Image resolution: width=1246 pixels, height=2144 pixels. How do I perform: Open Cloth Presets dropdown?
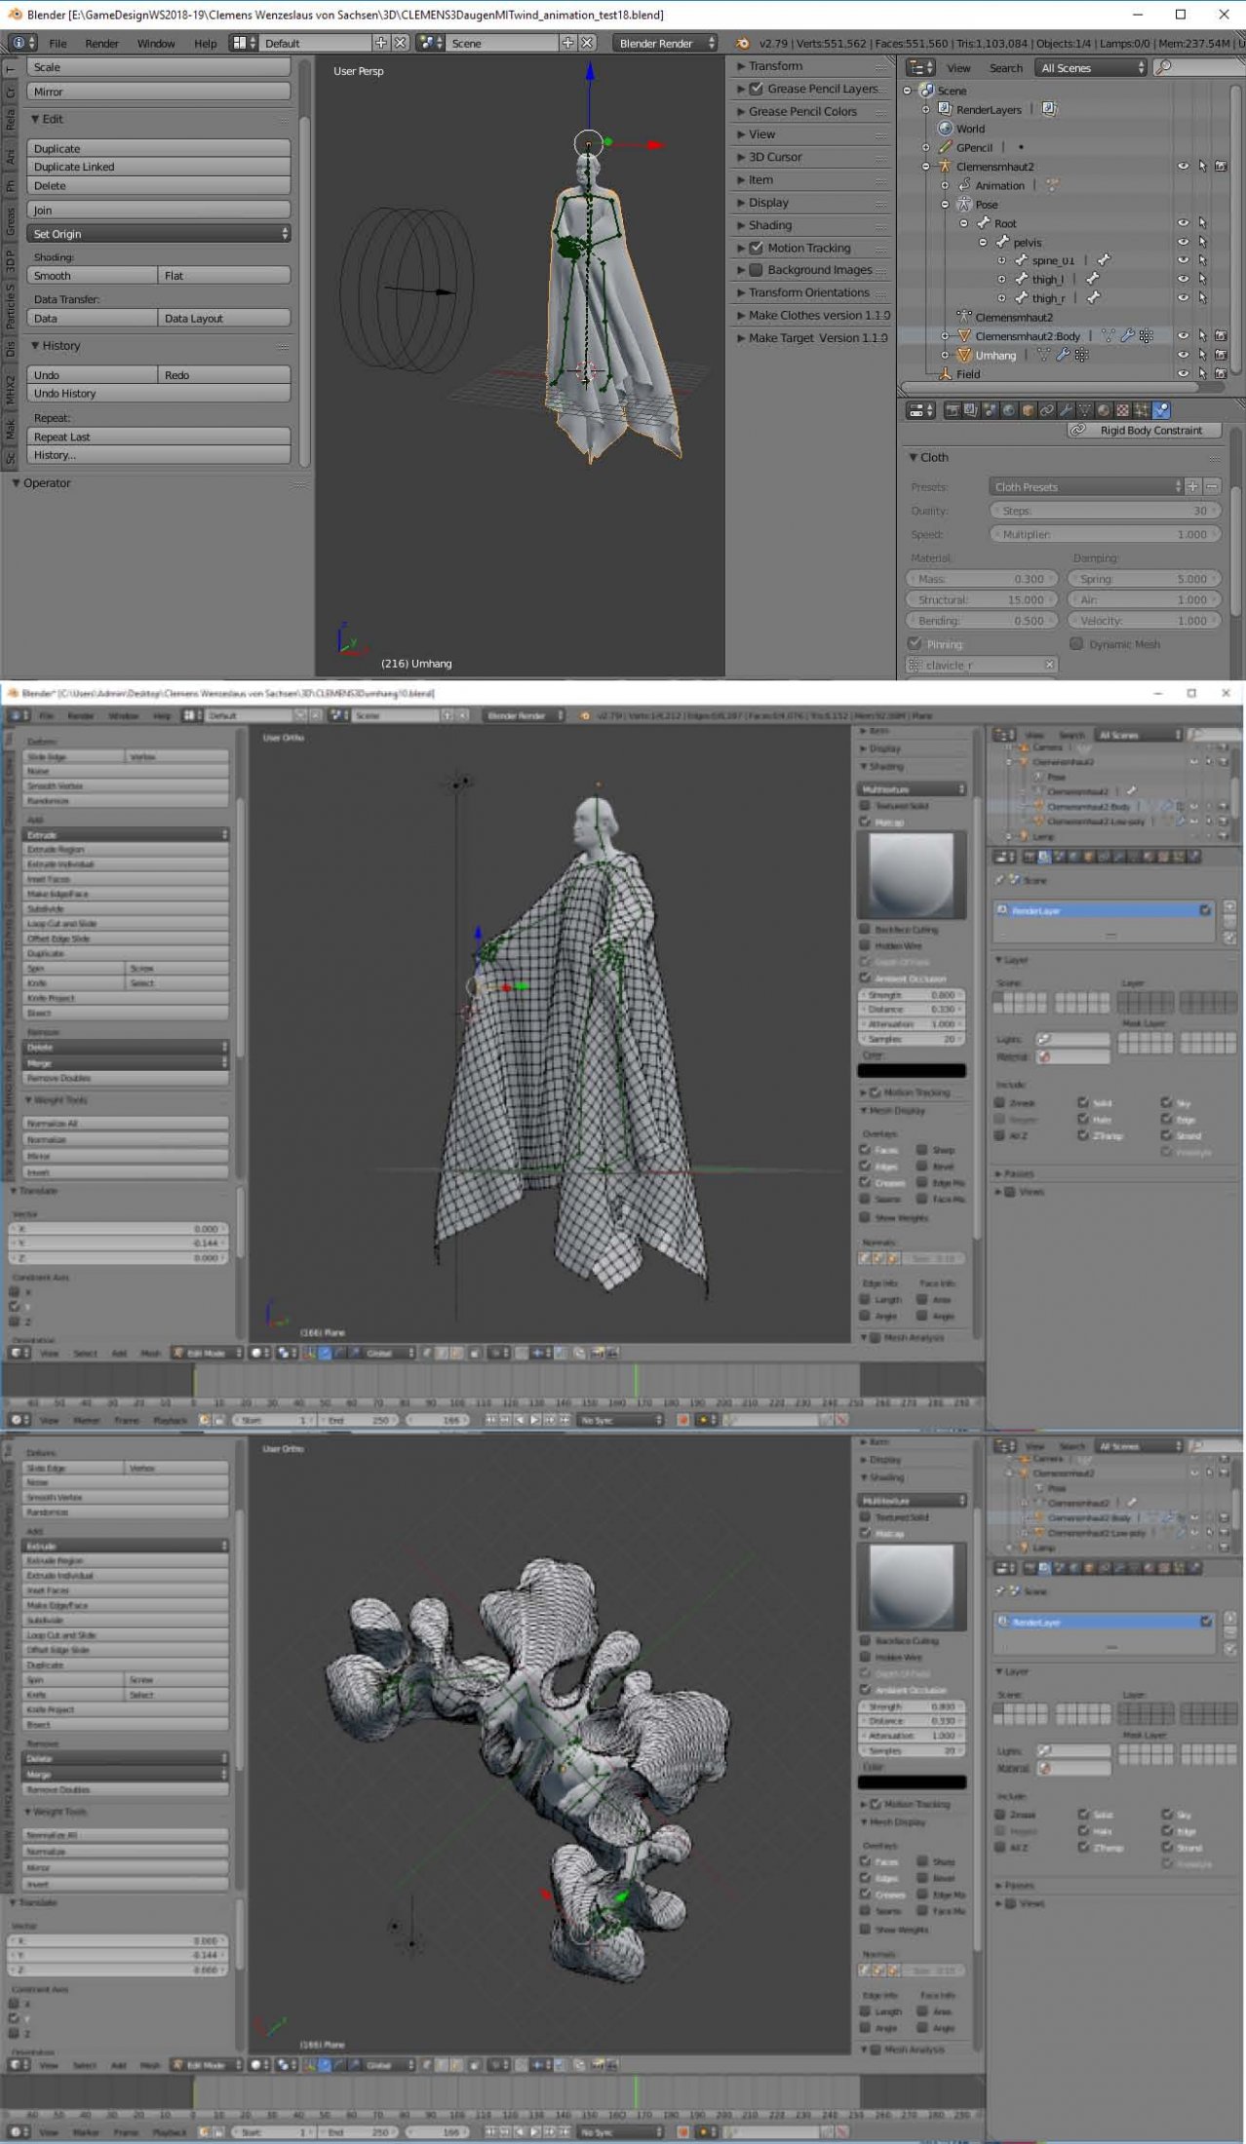(x=1085, y=486)
